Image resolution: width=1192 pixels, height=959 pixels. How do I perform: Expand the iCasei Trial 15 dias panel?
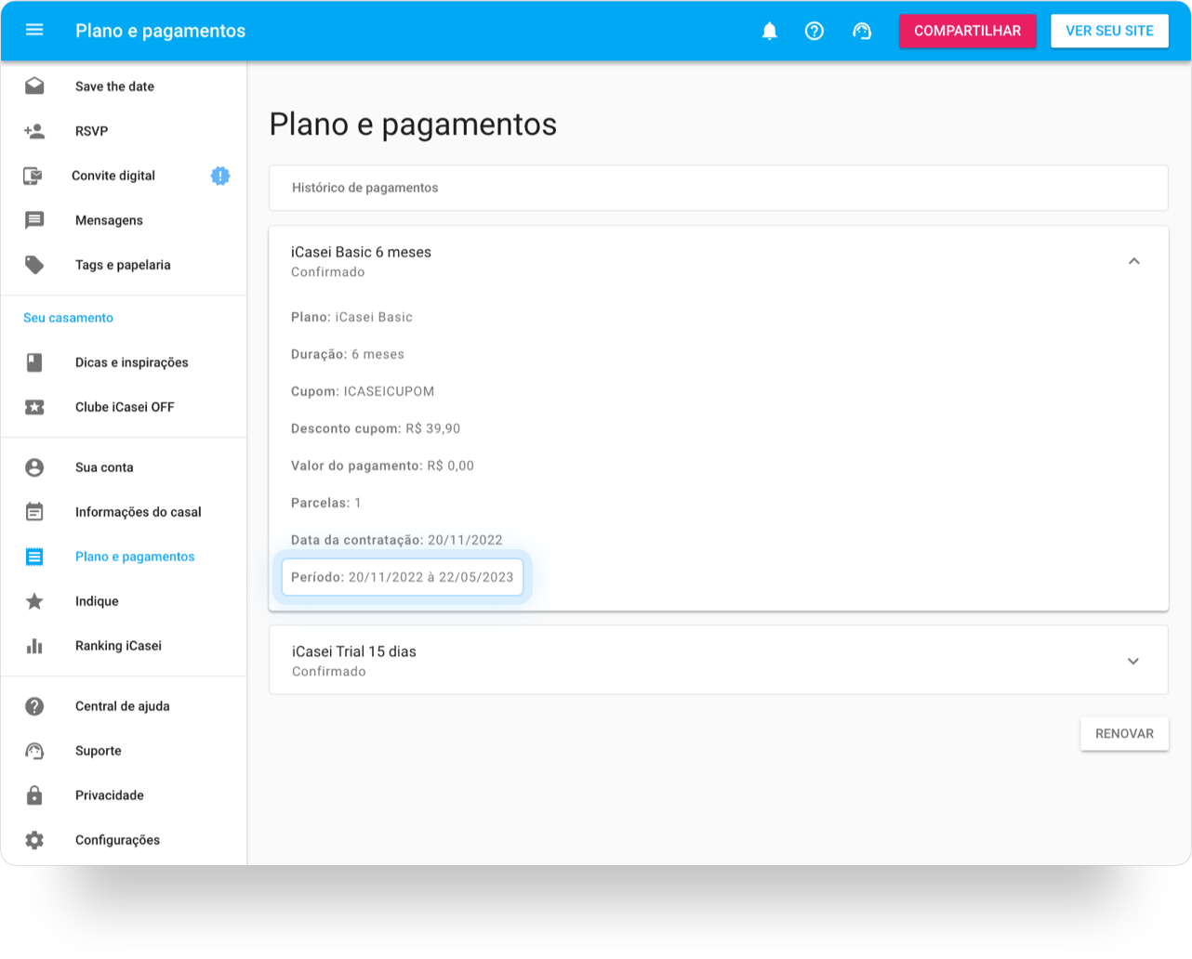tap(1133, 661)
